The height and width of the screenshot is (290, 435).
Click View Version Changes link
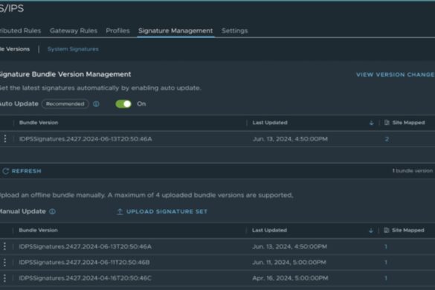coord(396,74)
